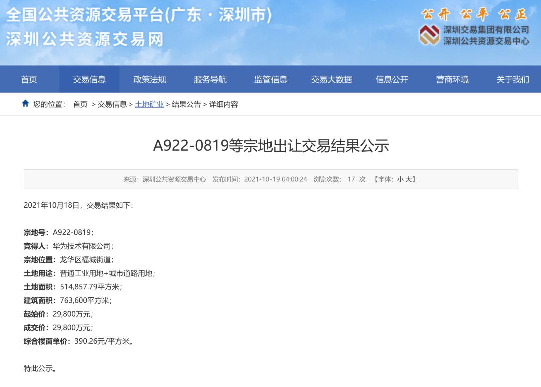Image resolution: width=541 pixels, height=387 pixels.
Task: Click the 交易信息 breadcrumb link
Action: coord(112,104)
